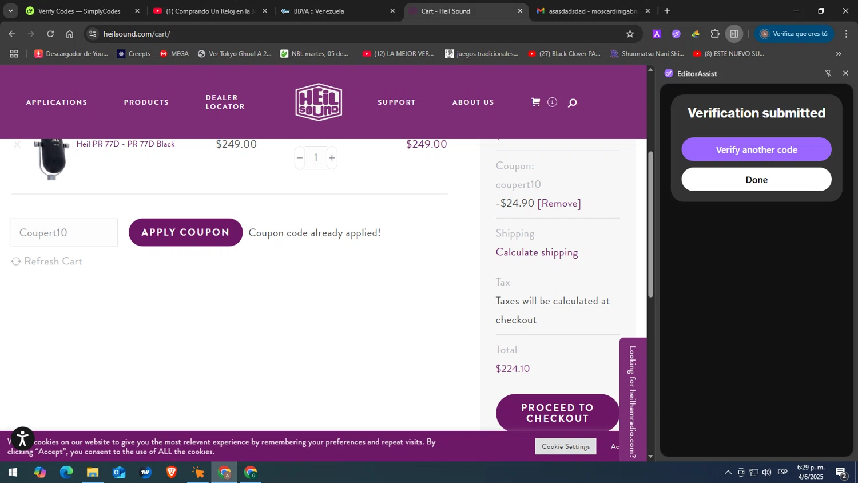The image size is (858, 483).
Task: Click the page vertical scrollbar thumb
Action: coord(650,224)
